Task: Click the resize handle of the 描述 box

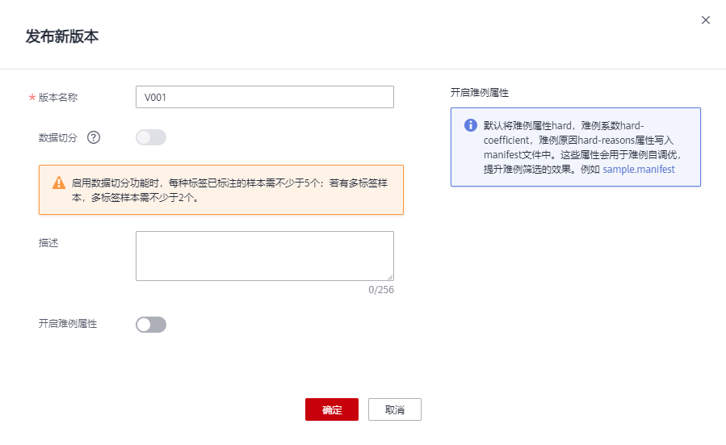Action: [x=389, y=276]
